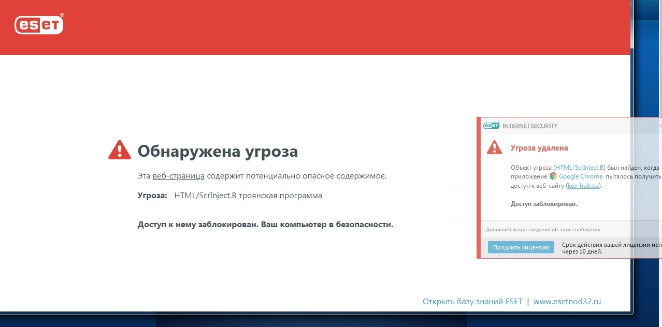This screenshot has height=327, width=662.
Task: Open the key-hub.eu link in notification
Action: 583,186
